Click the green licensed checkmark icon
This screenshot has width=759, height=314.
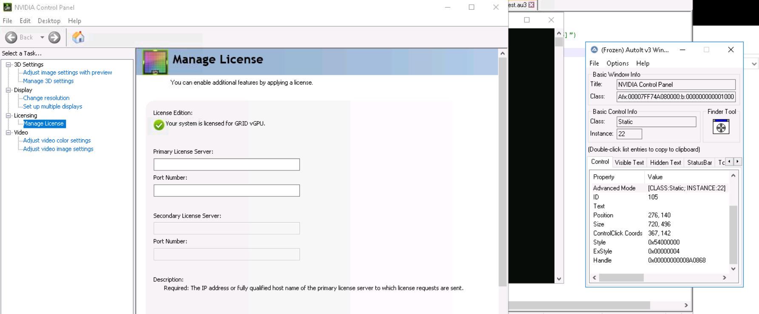click(159, 125)
